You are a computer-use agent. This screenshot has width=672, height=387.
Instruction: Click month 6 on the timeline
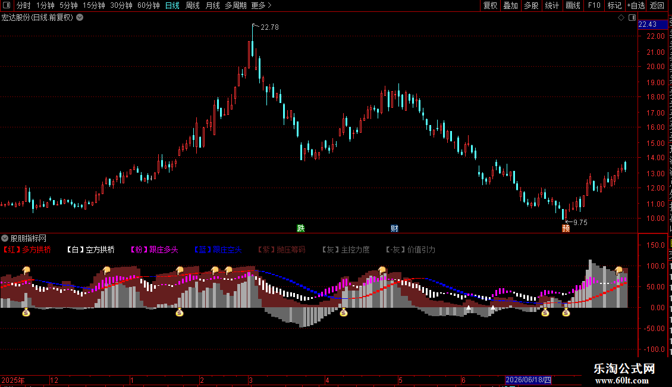(463, 380)
